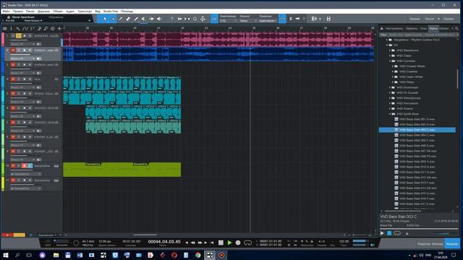Open the dropdown arrow next to Песня button
The width and height of the screenshot is (463, 260).
click(x=438, y=19)
